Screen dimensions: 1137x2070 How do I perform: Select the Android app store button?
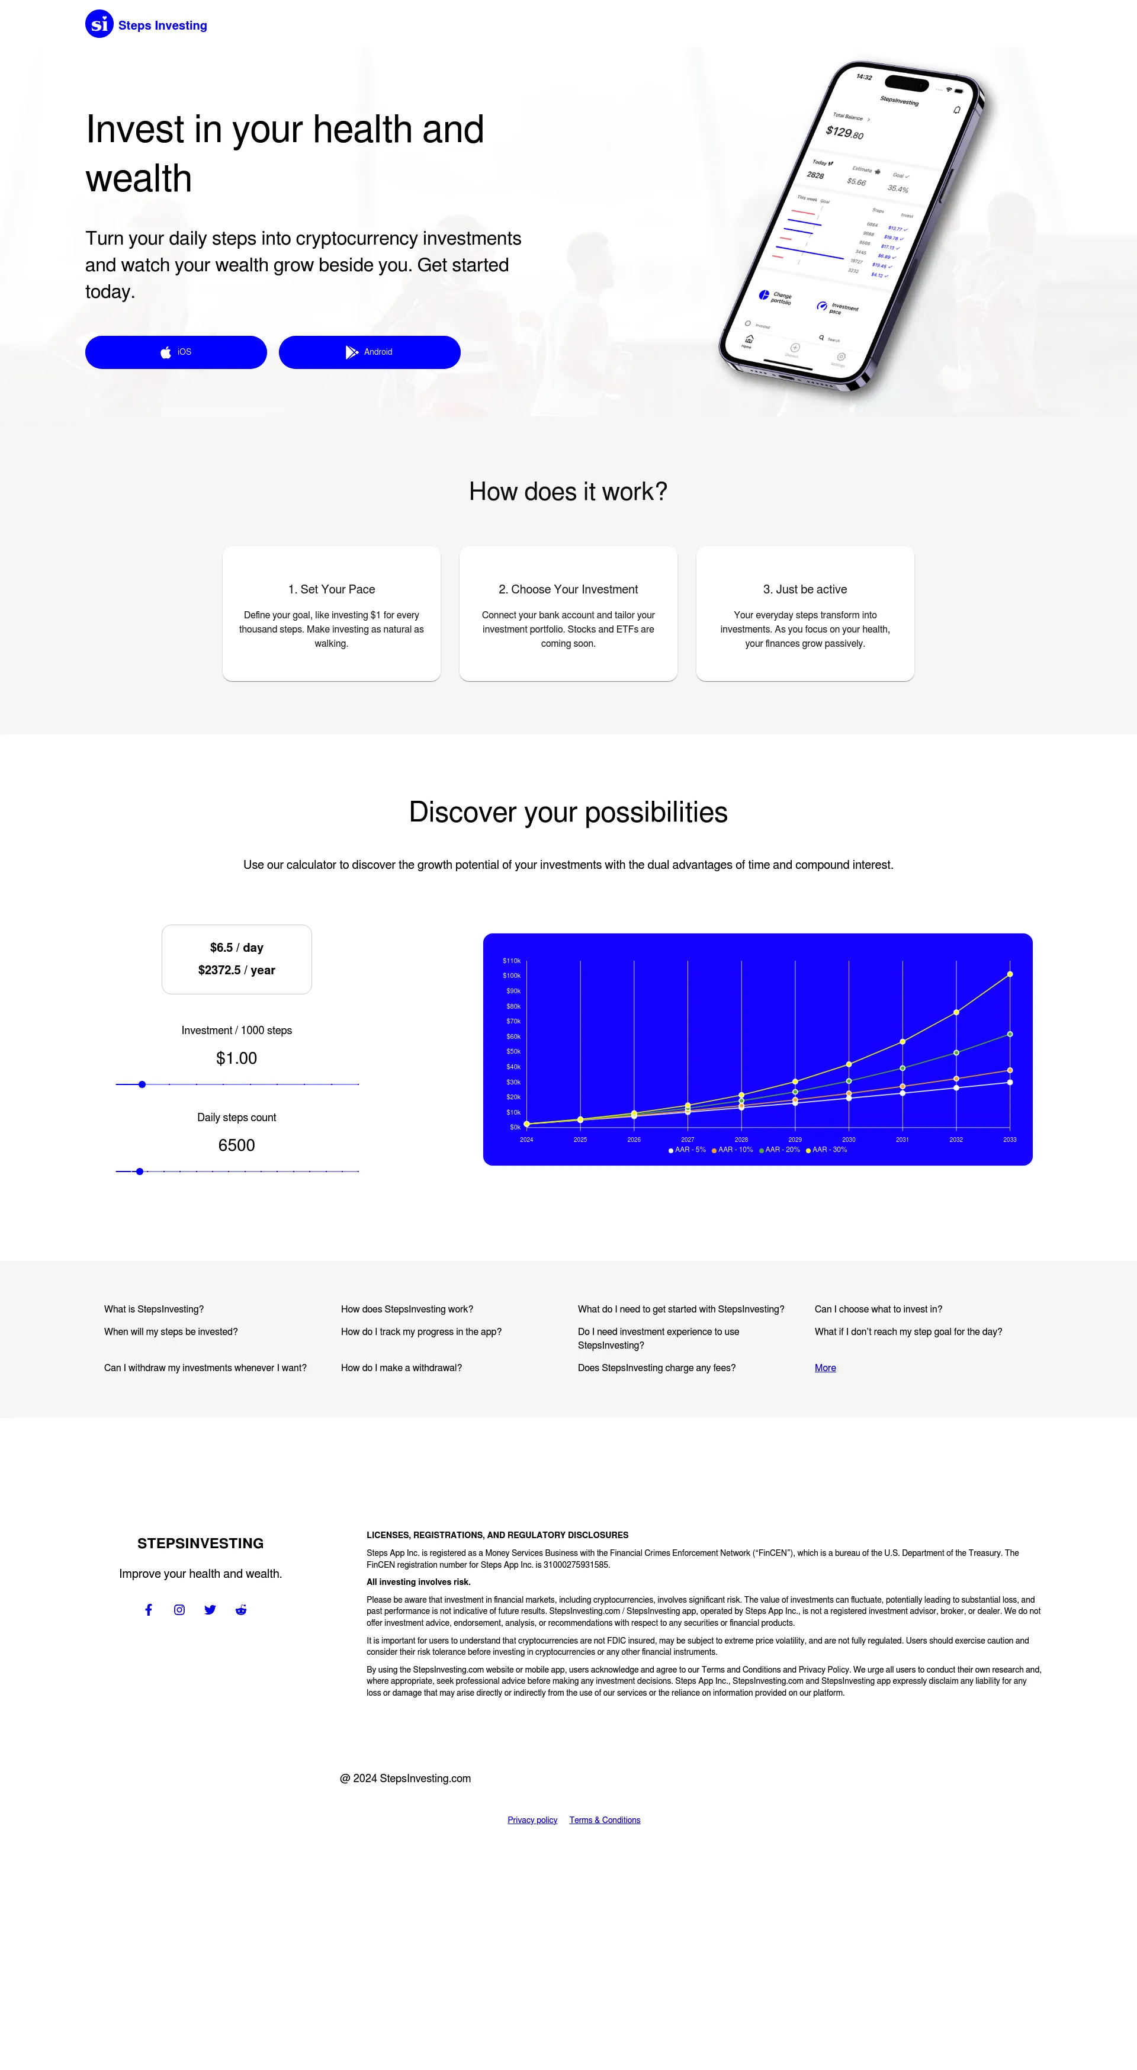(368, 352)
